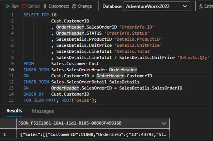Switch to the Messages tab
Screen dimensions: 213x141
(x=43, y=111)
